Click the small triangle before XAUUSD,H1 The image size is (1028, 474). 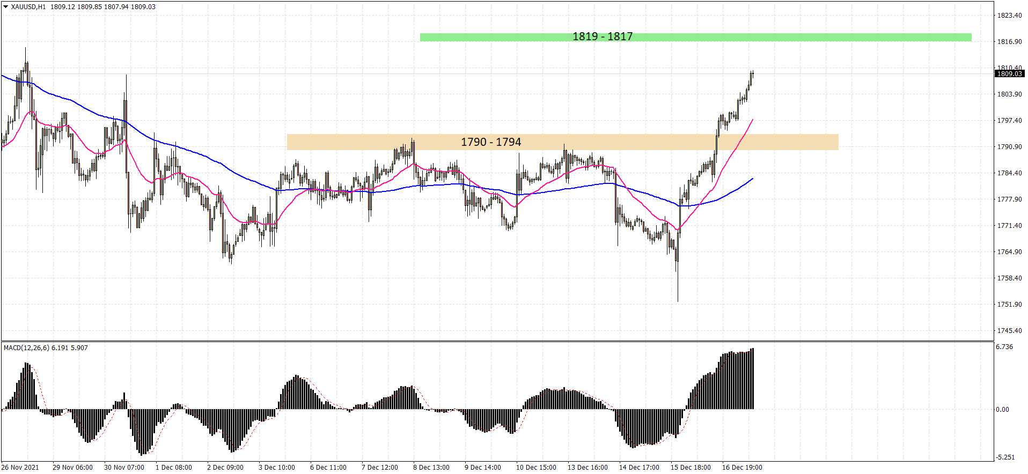click(6, 7)
